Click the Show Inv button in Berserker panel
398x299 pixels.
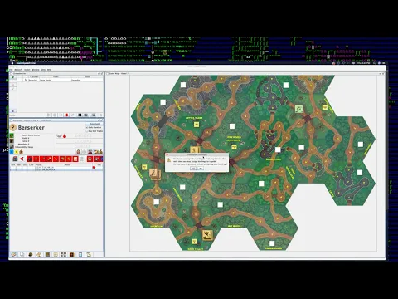pos(95,124)
